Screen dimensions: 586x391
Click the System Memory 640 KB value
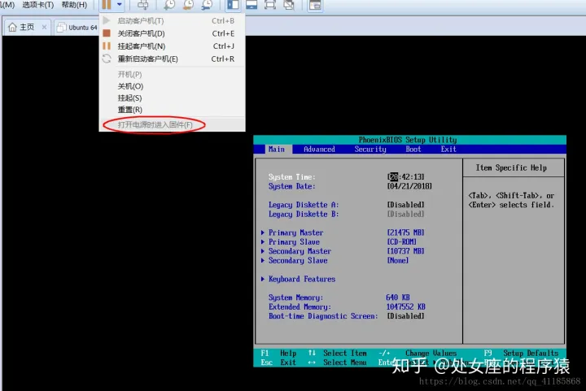(398, 298)
